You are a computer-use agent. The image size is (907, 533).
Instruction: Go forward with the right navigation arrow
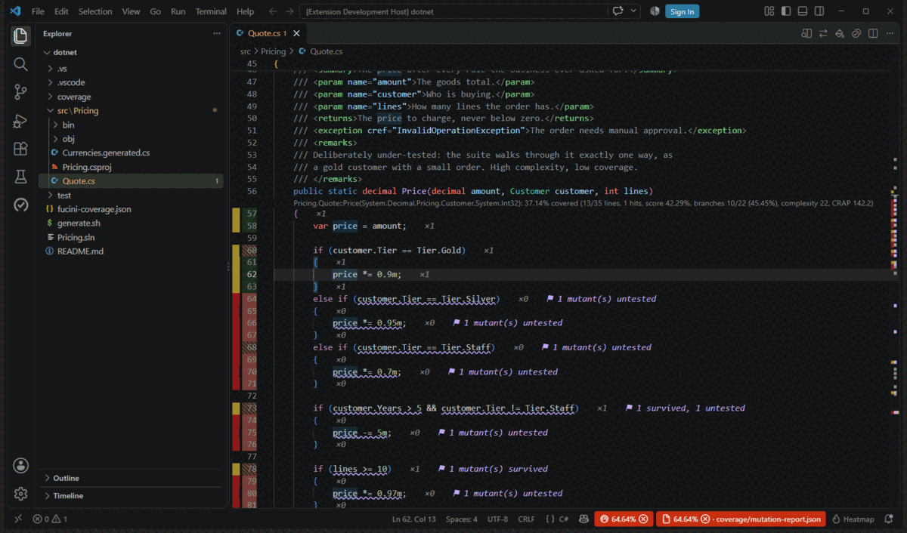pos(290,11)
